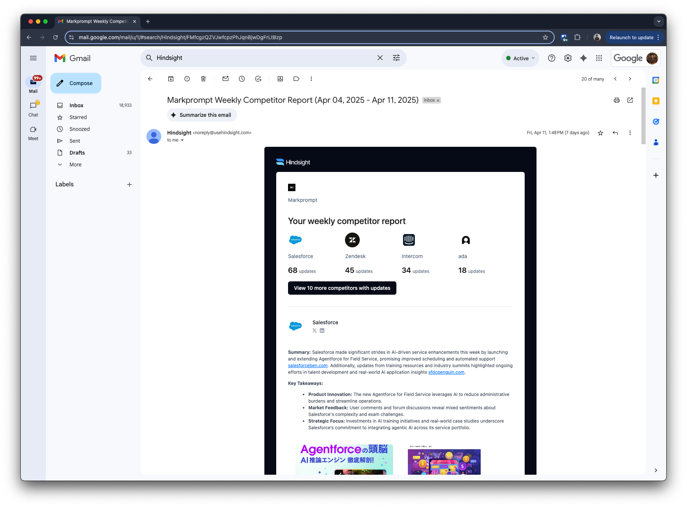Show search options filter icon
The width and height of the screenshot is (687, 508).
(396, 58)
